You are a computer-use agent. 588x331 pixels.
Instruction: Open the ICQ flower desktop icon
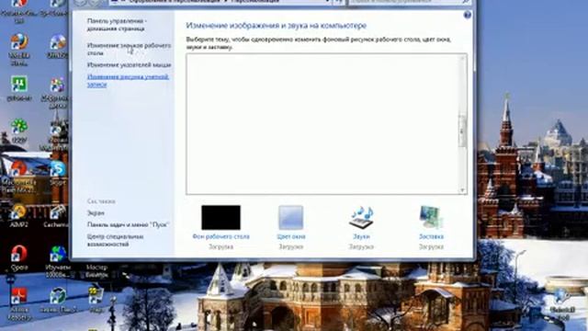[18, 131]
